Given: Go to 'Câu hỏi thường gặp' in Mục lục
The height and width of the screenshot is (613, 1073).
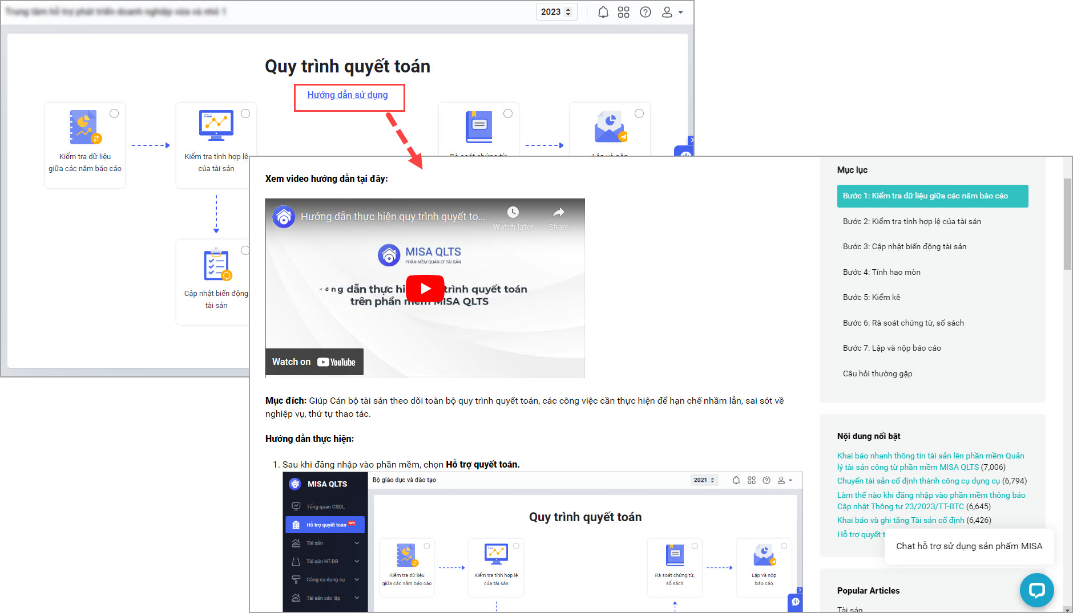Looking at the screenshot, I should pos(878,374).
